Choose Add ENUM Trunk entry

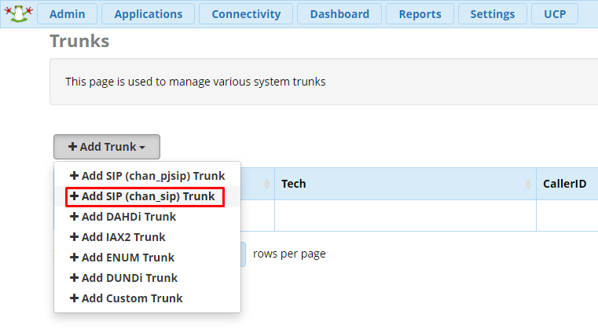(x=122, y=258)
